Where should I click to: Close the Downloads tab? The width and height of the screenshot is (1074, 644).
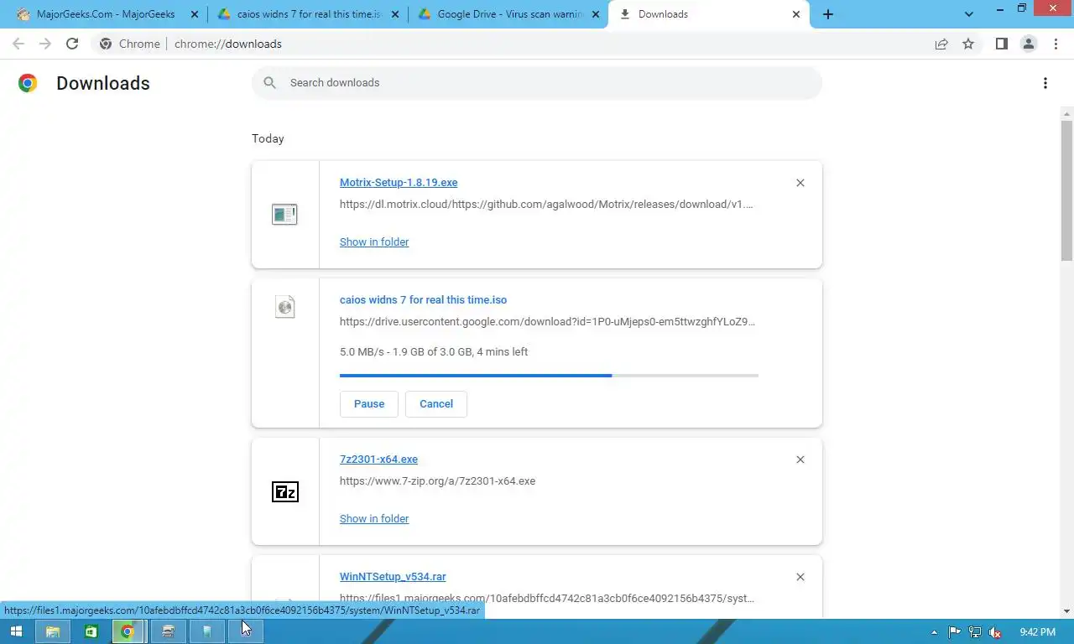coord(797,14)
